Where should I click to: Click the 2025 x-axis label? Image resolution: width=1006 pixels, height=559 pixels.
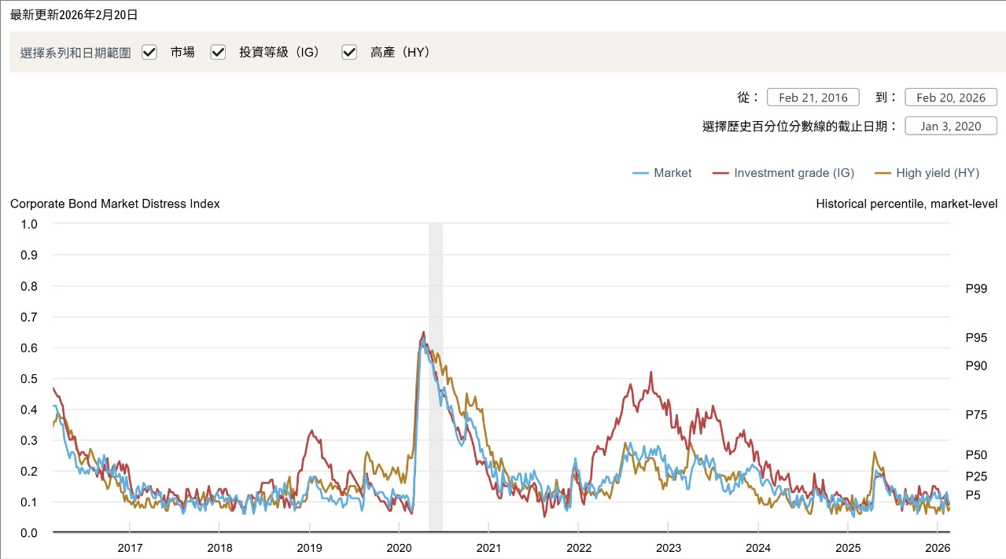coord(848,548)
